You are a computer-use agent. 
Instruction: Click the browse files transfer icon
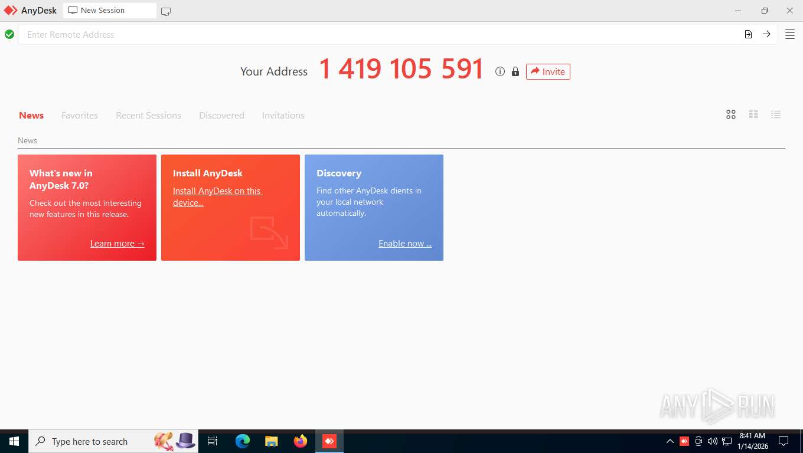click(x=748, y=34)
